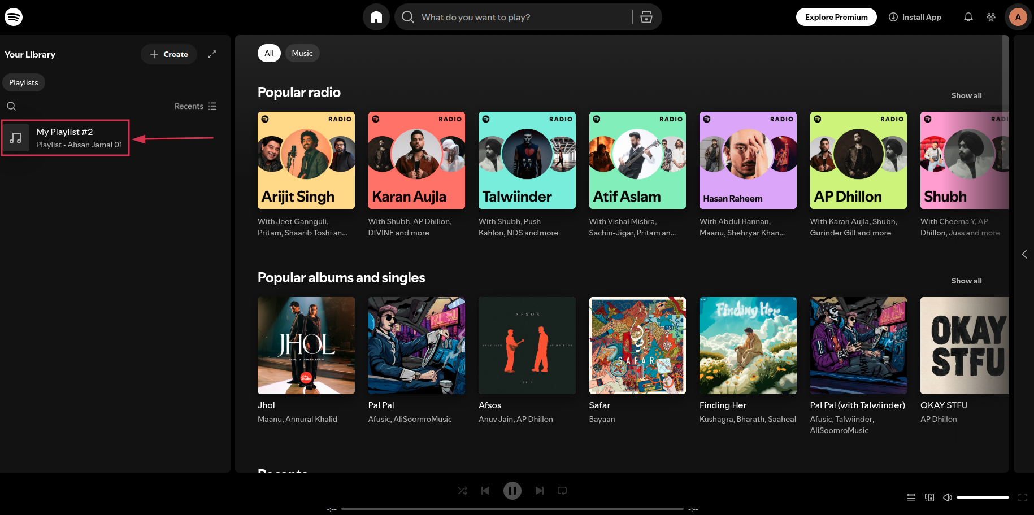This screenshot has height=515, width=1034.
Task: Click Popular albums and singles heading
Action: pos(341,278)
